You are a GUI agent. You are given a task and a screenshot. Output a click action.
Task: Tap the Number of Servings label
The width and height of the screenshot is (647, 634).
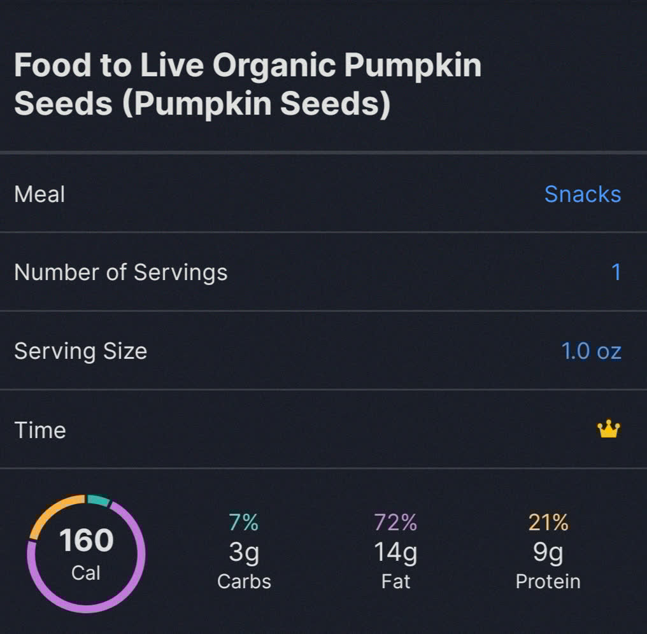point(120,272)
